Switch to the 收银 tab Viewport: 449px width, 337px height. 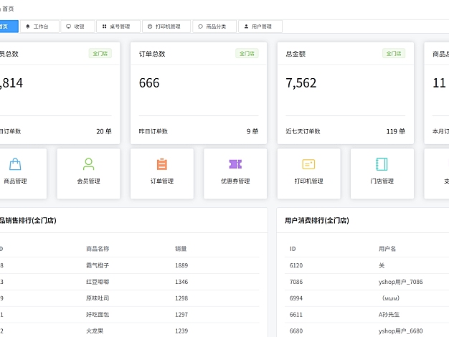click(77, 27)
